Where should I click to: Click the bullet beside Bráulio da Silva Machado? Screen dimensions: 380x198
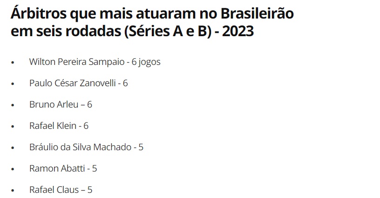(x=13, y=148)
